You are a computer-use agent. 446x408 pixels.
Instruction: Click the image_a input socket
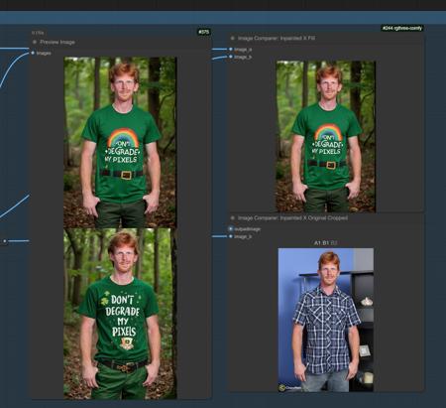231,49
